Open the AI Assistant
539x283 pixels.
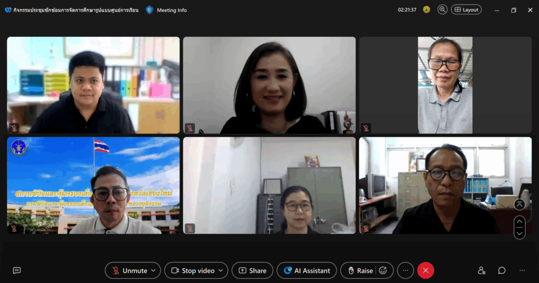[x=306, y=270]
